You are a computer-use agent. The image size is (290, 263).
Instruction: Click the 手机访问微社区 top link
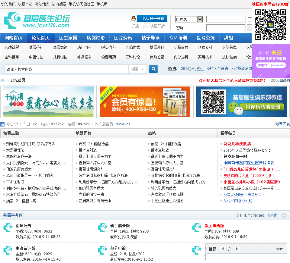tap(81, 4)
